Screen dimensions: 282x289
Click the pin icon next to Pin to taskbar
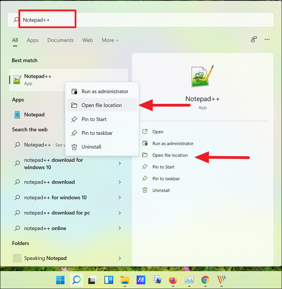(145, 178)
